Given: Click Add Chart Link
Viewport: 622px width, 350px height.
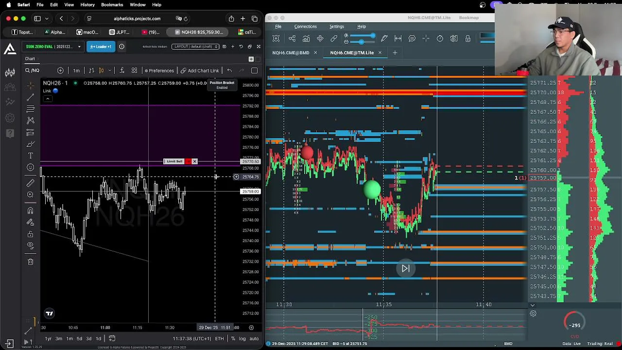Looking at the screenshot, I should point(200,70).
